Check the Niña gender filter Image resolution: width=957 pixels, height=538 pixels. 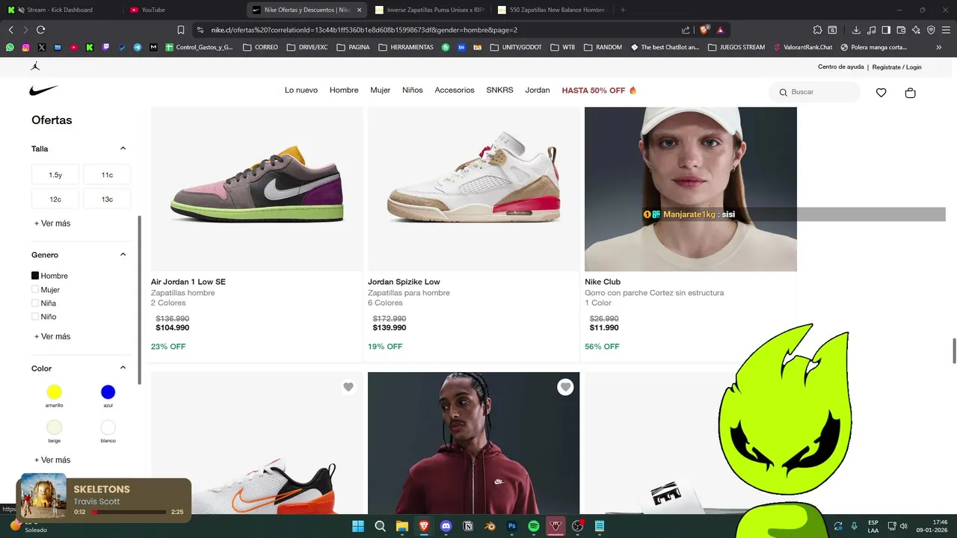pyautogui.click(x=35, y=303)
